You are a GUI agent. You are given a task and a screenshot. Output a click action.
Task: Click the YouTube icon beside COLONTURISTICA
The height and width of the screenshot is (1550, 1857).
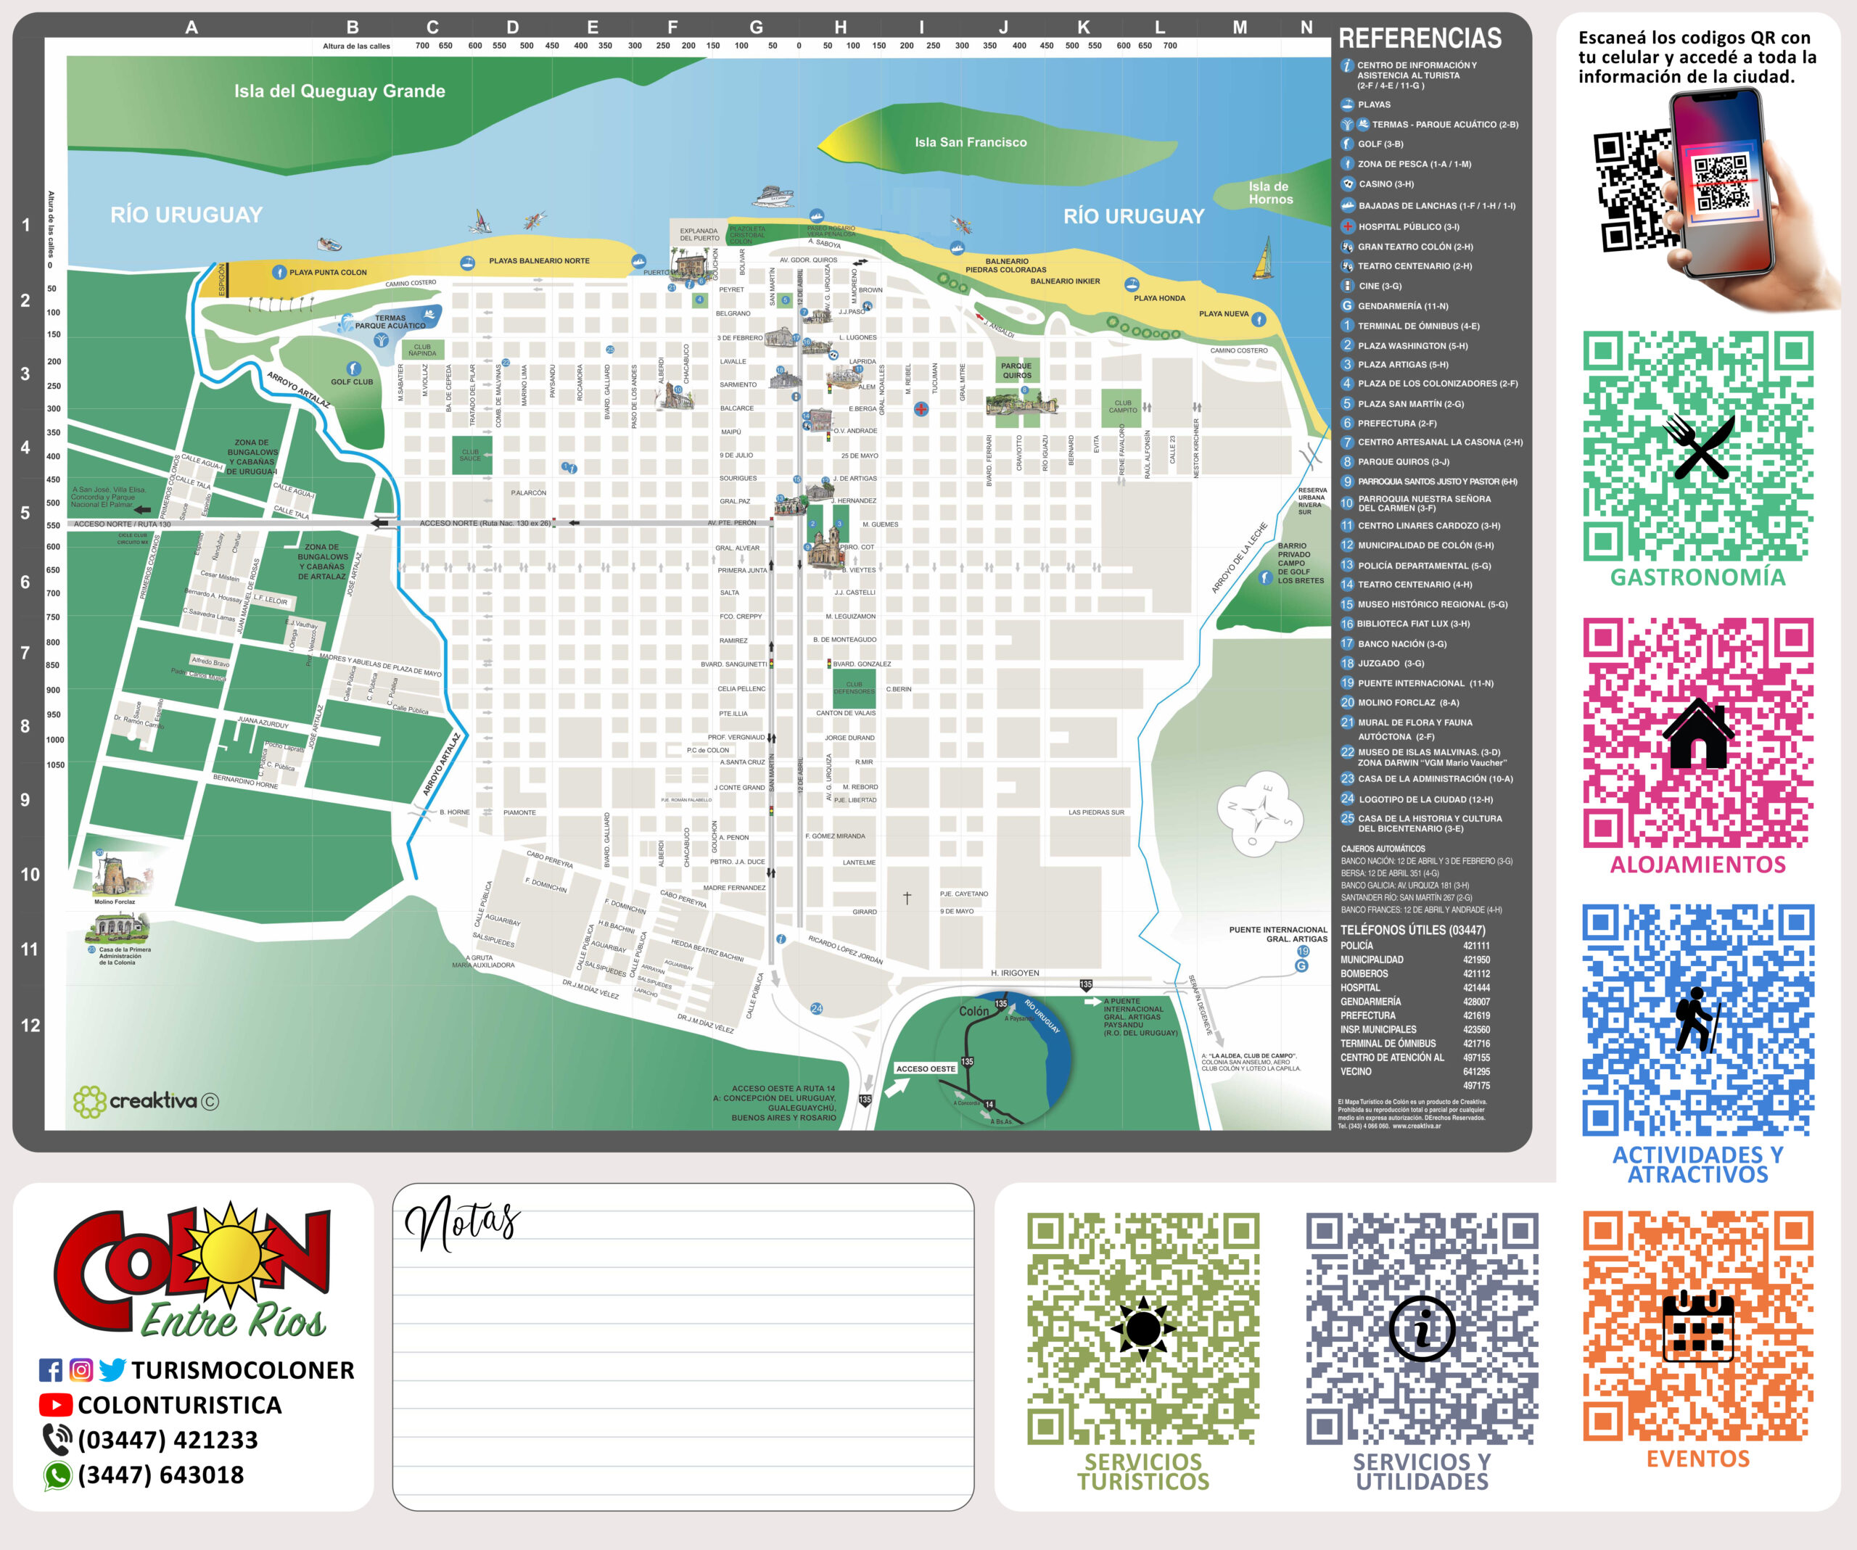[55, 1404]
